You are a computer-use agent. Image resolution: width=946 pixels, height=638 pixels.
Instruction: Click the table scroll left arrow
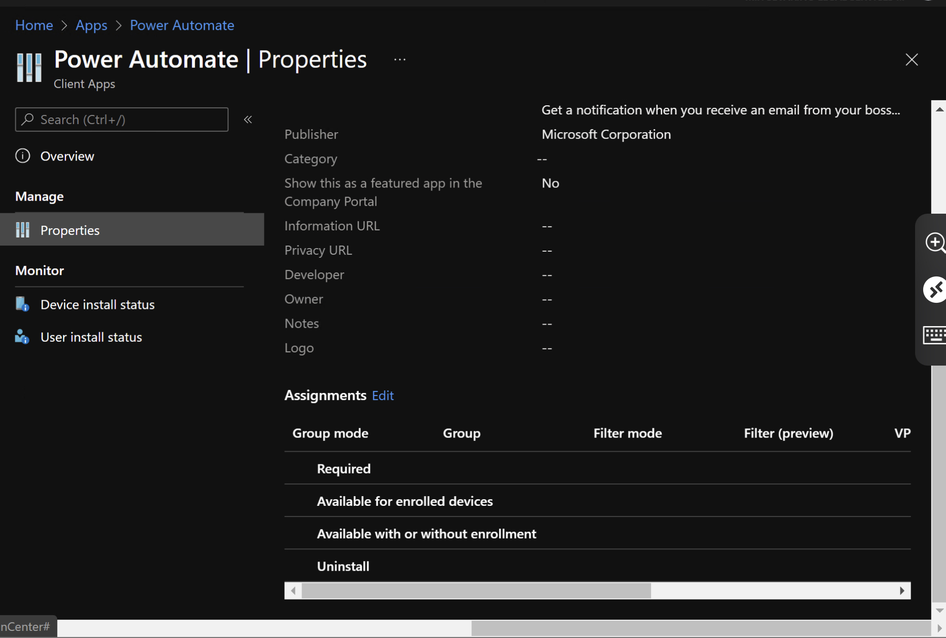coord(293,590)
